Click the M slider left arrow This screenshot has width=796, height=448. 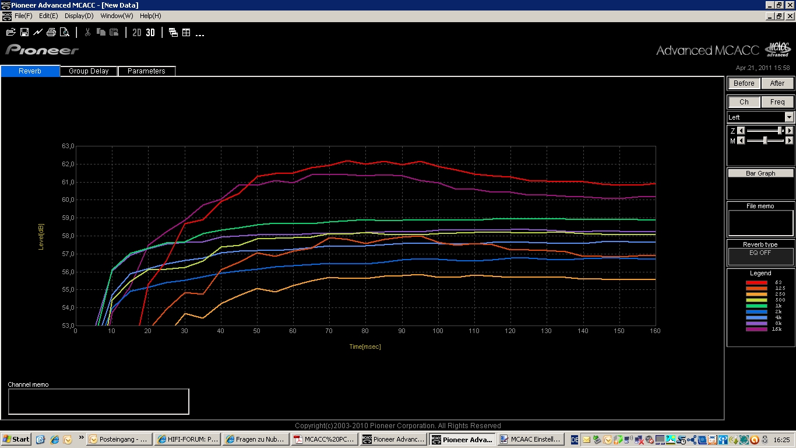click(x=741, y=141)
